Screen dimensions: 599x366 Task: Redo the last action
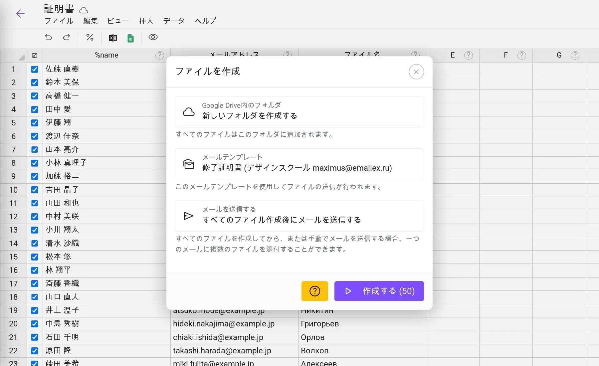pos(67,37)
